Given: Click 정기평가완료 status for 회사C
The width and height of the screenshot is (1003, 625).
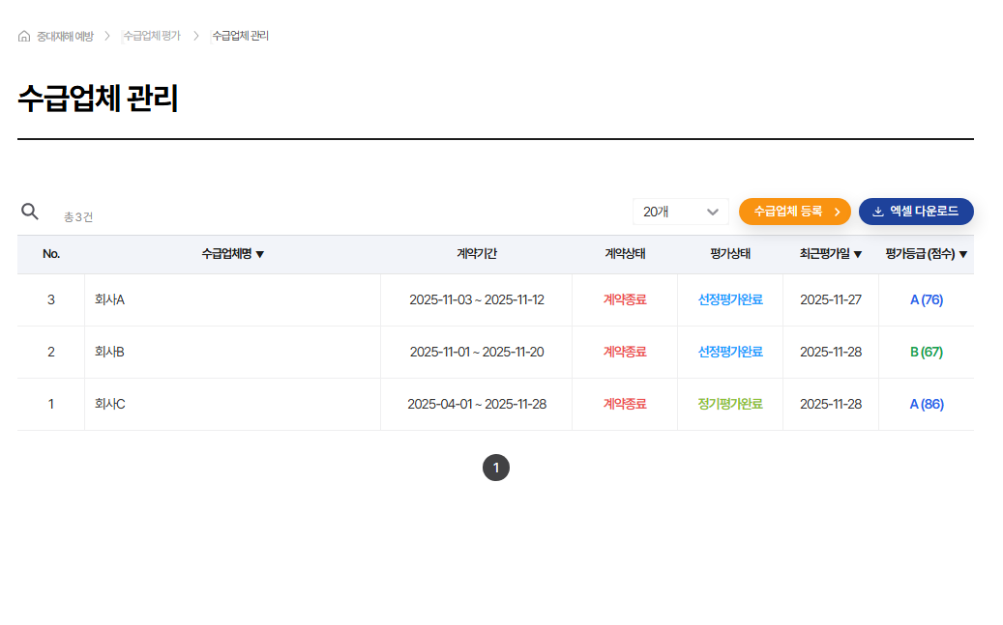Looking at the screenshot, I should [x=730, y=405].
